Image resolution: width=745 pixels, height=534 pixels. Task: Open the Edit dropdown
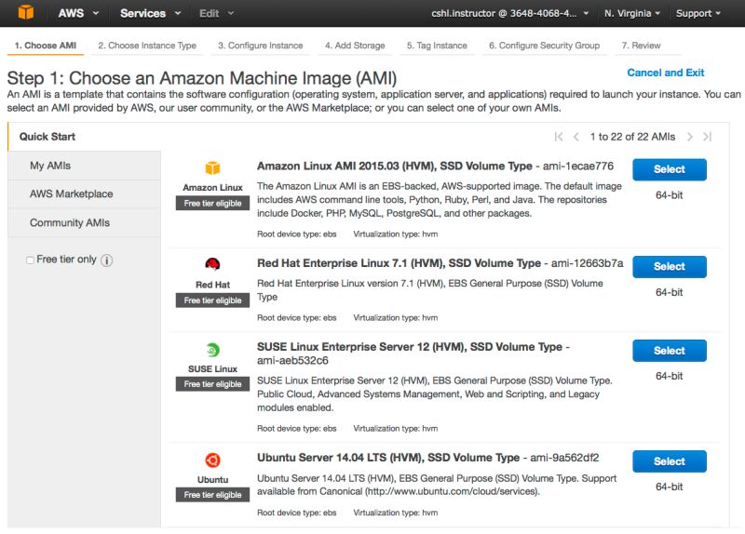216,13
